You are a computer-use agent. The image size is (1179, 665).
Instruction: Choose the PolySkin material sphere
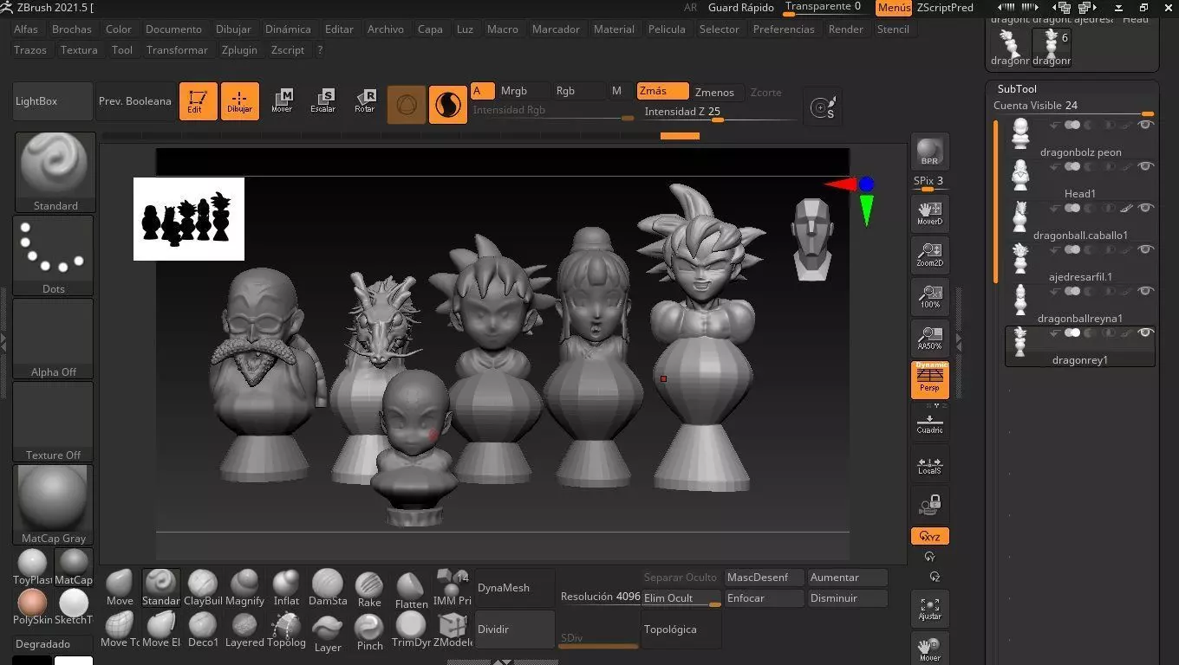point(32,606)
